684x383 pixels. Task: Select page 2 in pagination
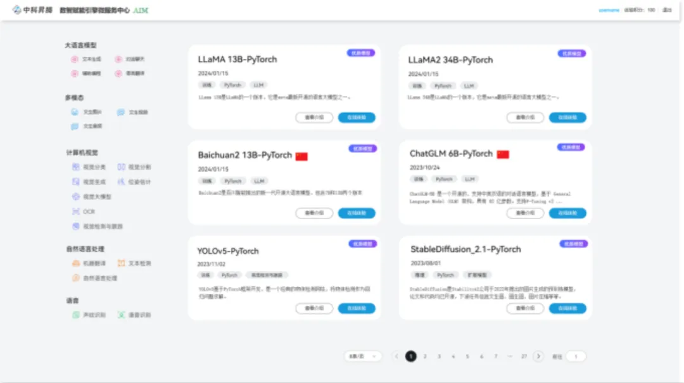(x=425, y=356)
